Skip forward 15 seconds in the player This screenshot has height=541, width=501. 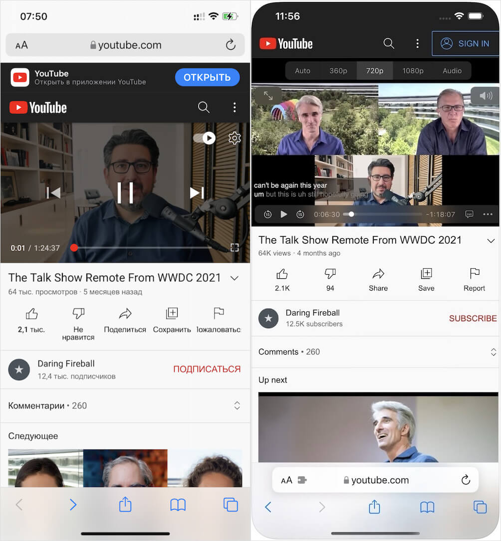click(x=300, y=214)
